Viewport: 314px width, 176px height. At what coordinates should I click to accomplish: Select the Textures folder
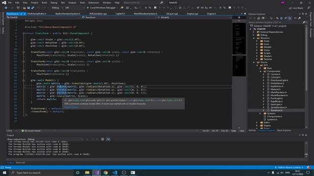[x=268, y=59]
